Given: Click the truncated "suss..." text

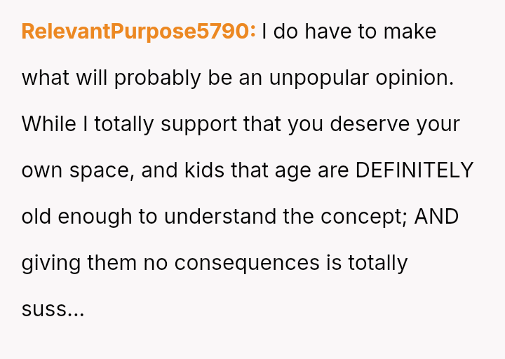Looking at the screenshot, I should (53, 309).
